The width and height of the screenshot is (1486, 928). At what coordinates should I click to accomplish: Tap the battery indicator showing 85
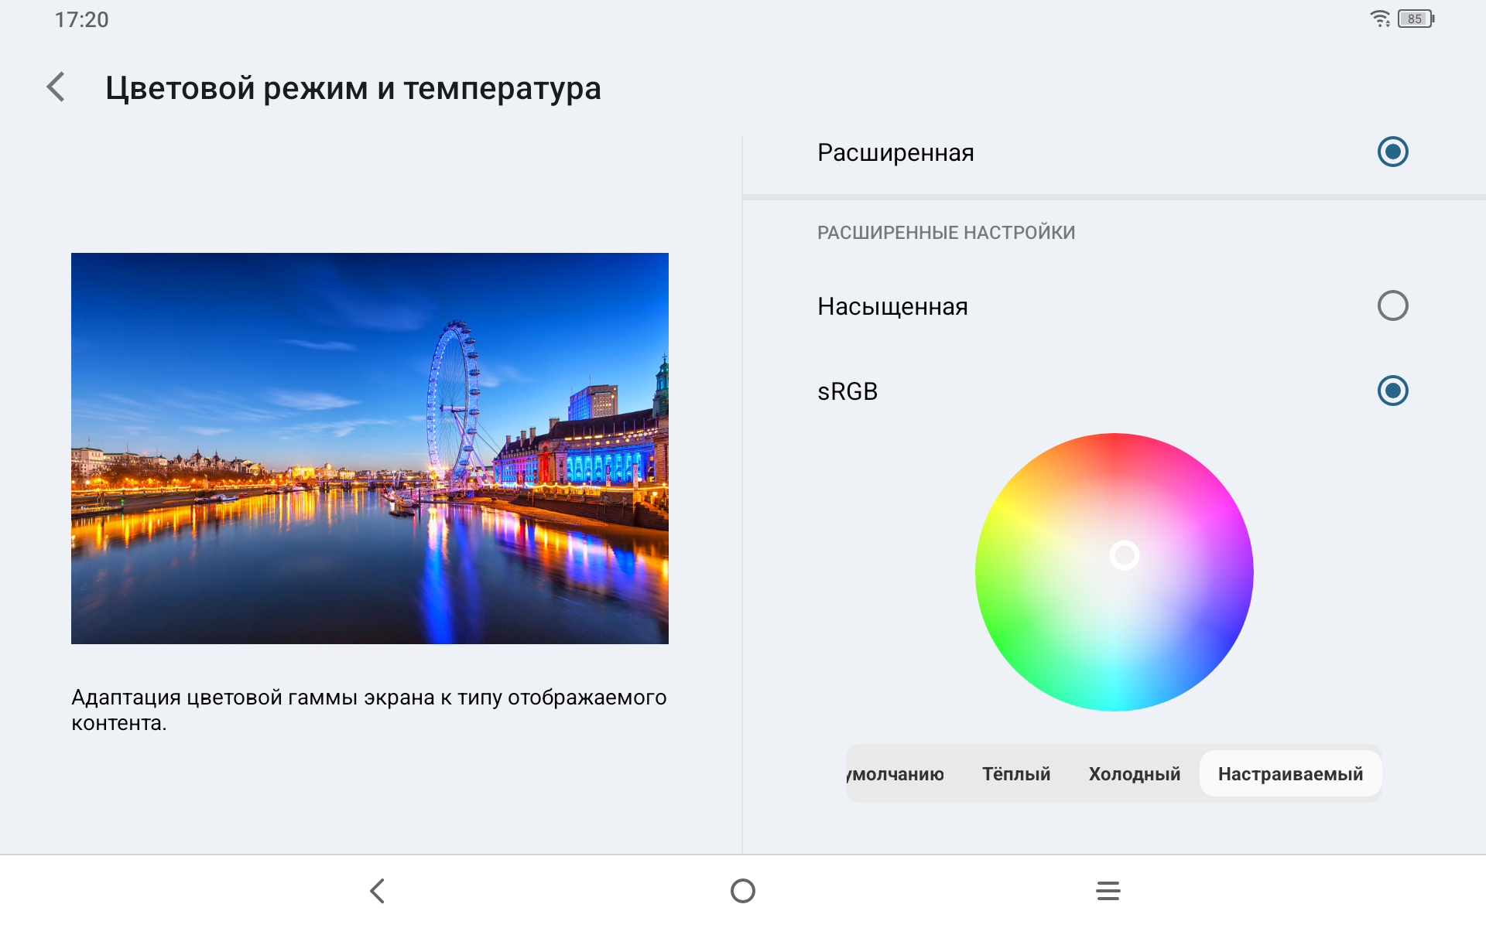coord(1416,19)
